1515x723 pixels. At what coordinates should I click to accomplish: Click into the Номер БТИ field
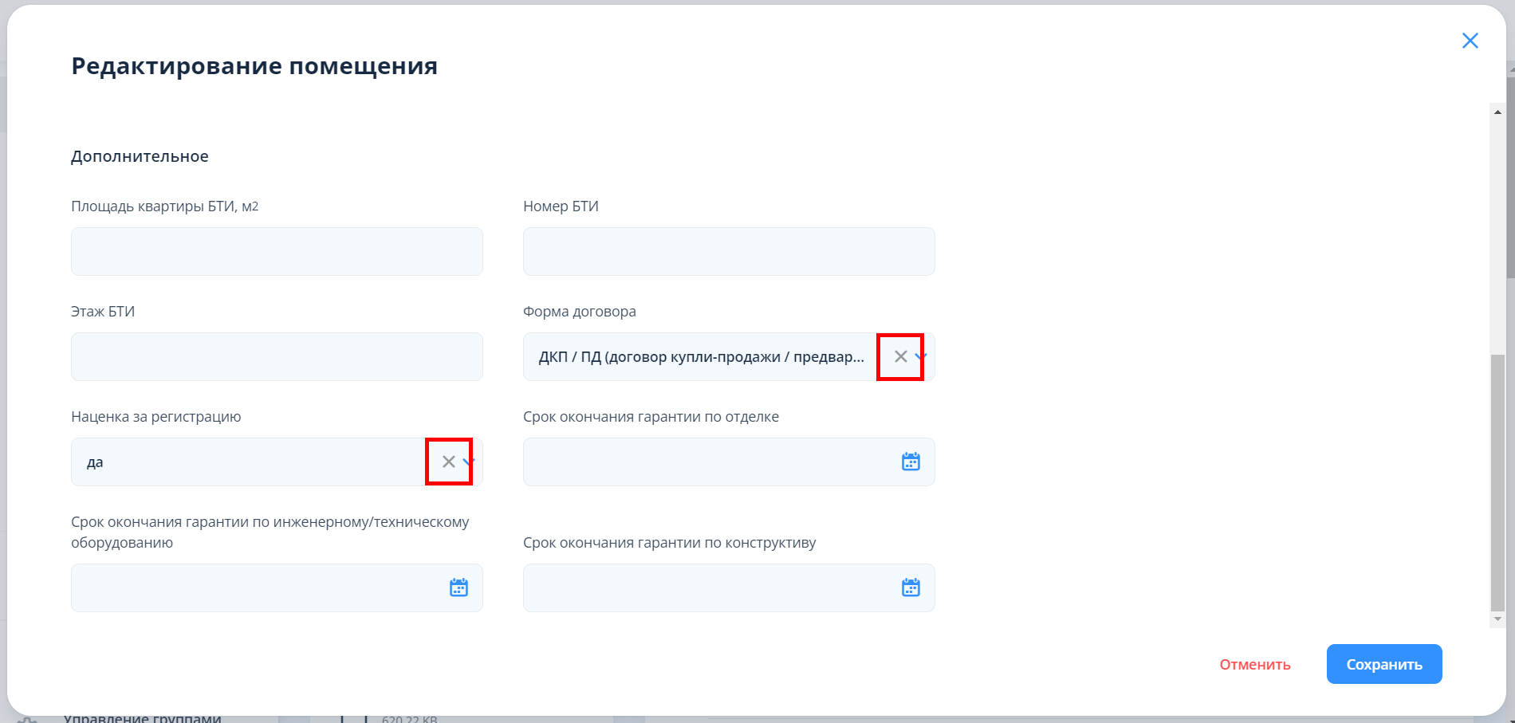click(729, 251)
